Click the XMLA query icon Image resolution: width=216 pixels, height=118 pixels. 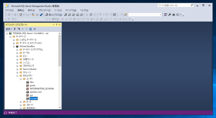78,15
